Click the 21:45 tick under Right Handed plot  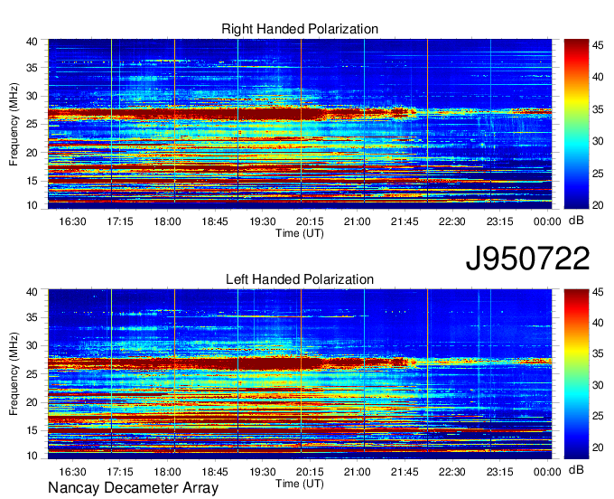pos(405,221)
